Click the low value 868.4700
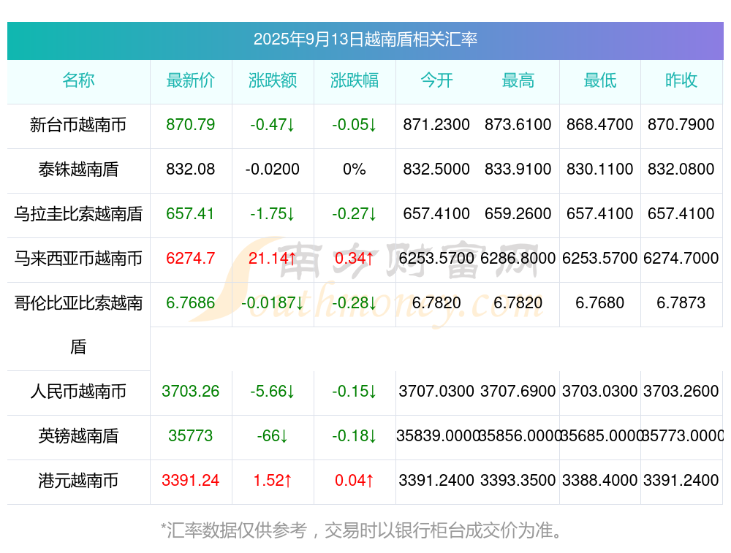The image size is (731, 553). coord(600,125)
